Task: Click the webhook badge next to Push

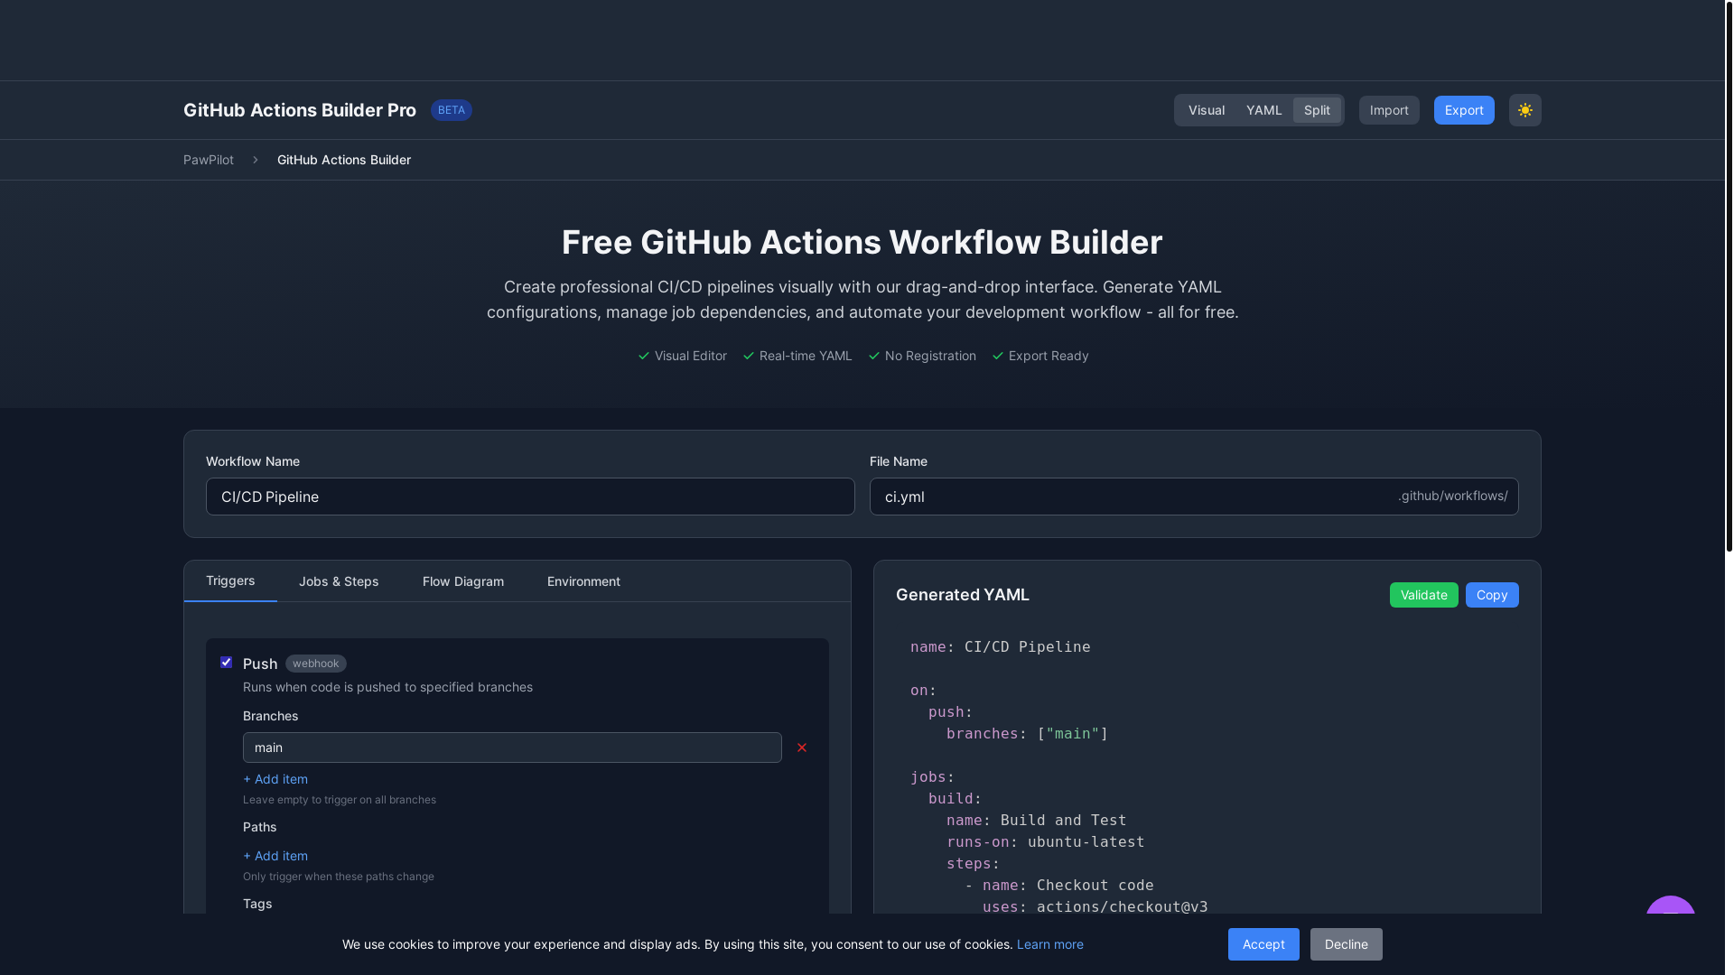Action: point(316,664)
